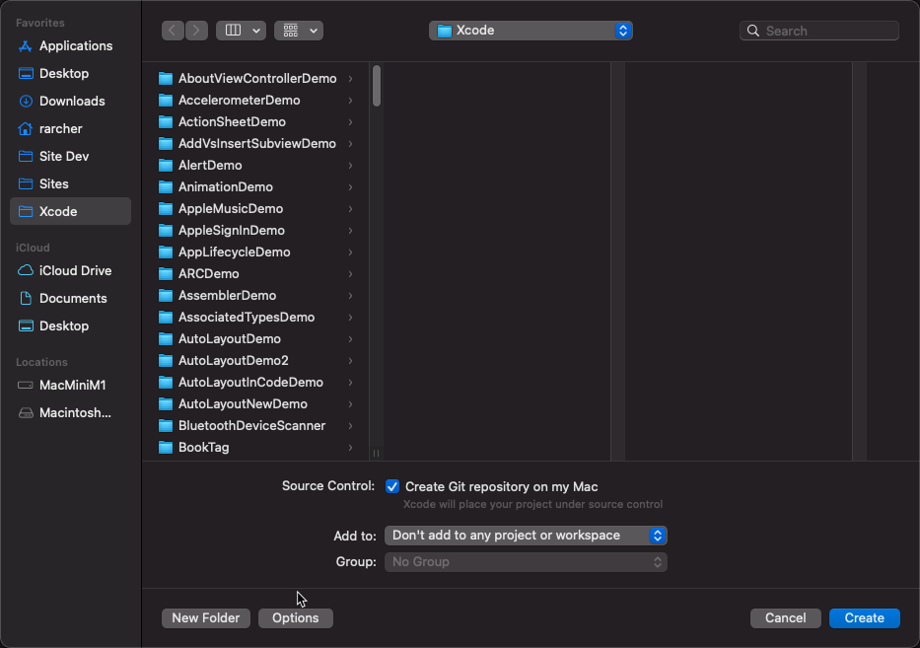Click the MacMiniM1 computer icon
The height and width of the screenshot is (648, 920).
[26, 385]
